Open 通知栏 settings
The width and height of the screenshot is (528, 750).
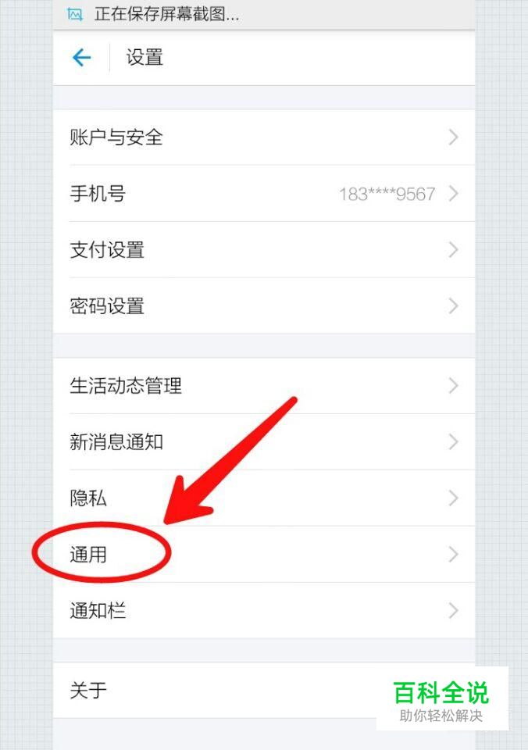(x=264, y=611)
